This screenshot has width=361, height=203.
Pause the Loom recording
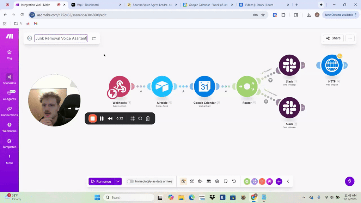pyautogui.click(x=102, y=118)
